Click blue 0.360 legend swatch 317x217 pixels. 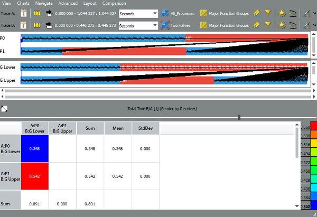pyautogui.click(x=314, y=205)
